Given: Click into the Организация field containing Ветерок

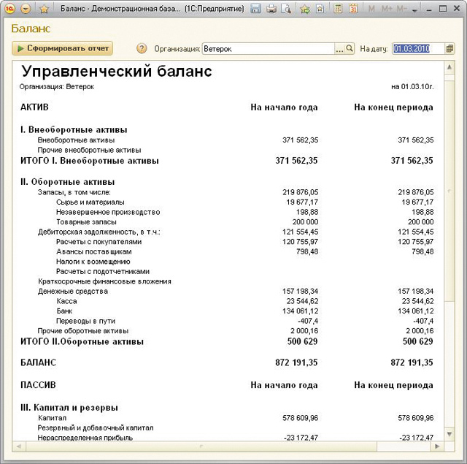Looking at the screenshot, I should pyautogui.click(x=268, y=48).
